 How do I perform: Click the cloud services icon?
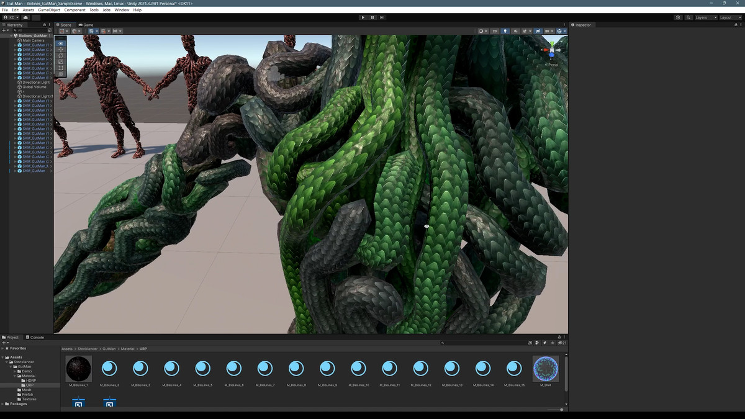(25, 17)
